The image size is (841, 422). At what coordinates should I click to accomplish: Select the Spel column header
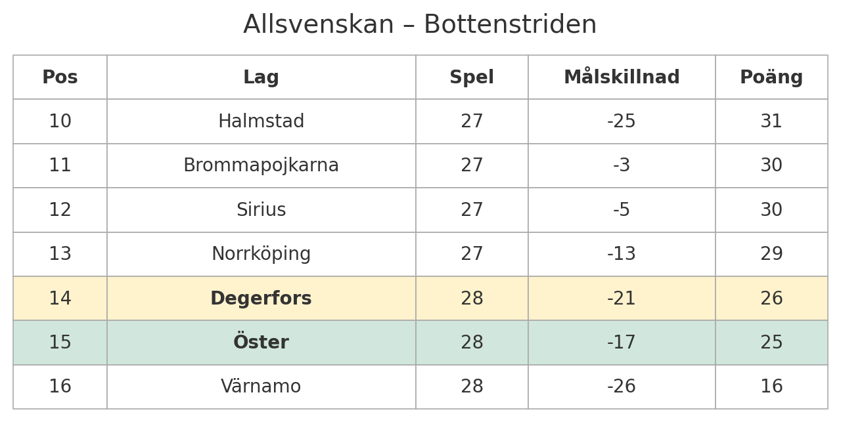472,77
